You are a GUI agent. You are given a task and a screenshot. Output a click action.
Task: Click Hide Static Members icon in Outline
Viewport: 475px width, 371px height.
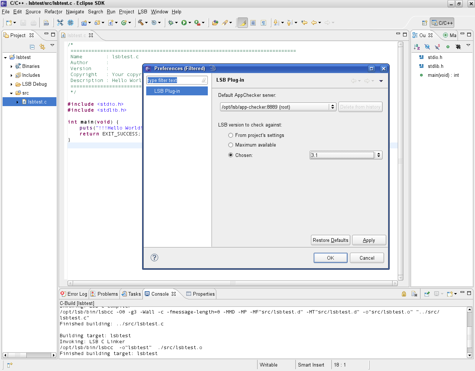coord(438,47)
